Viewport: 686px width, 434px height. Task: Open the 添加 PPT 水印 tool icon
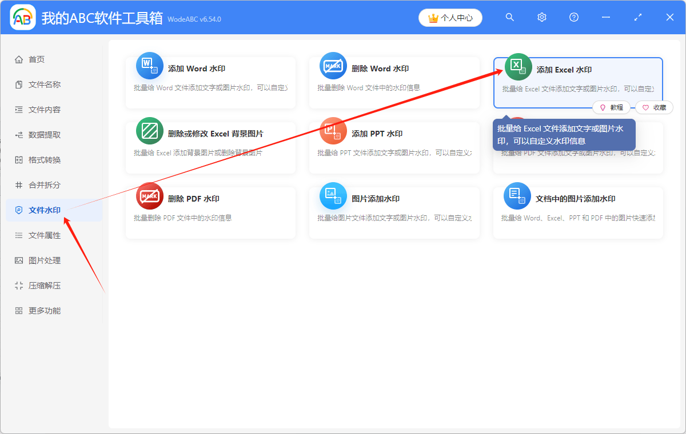[333, 131]
